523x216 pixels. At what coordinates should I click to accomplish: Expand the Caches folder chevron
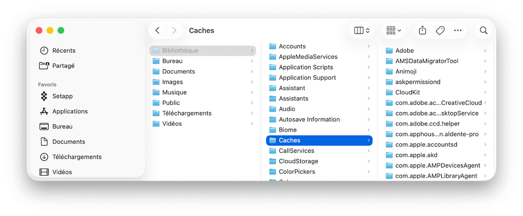tap(369, 140)
